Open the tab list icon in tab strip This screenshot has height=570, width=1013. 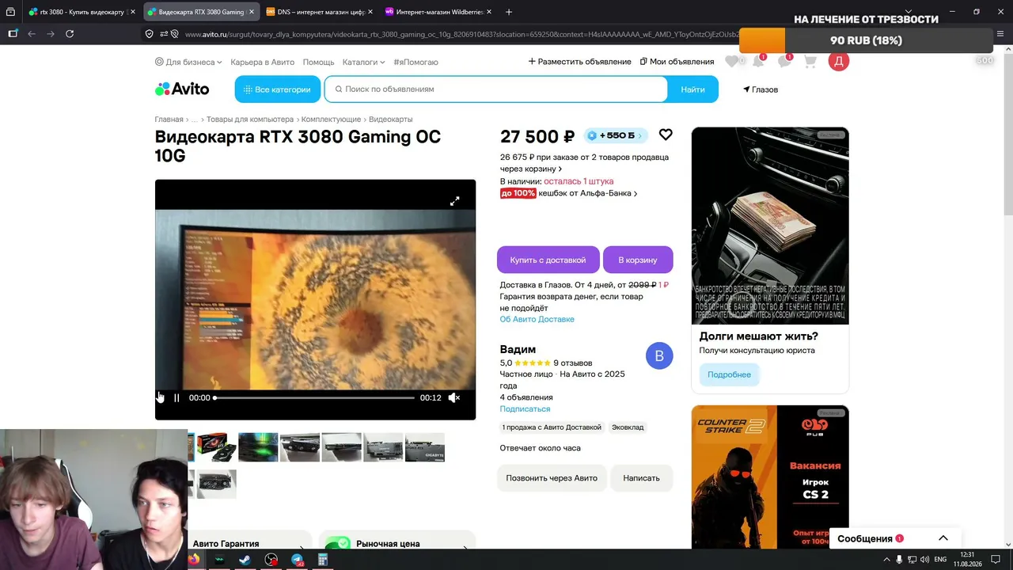point(10,12)
